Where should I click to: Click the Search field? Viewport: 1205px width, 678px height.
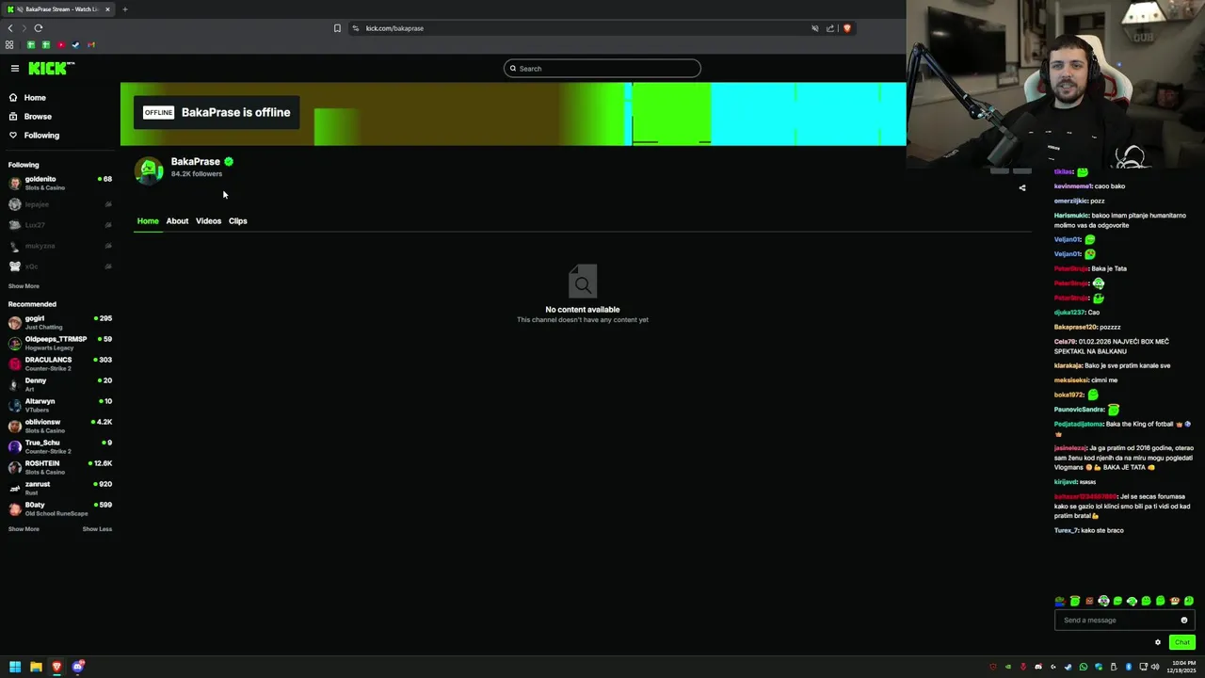[602, 68]
